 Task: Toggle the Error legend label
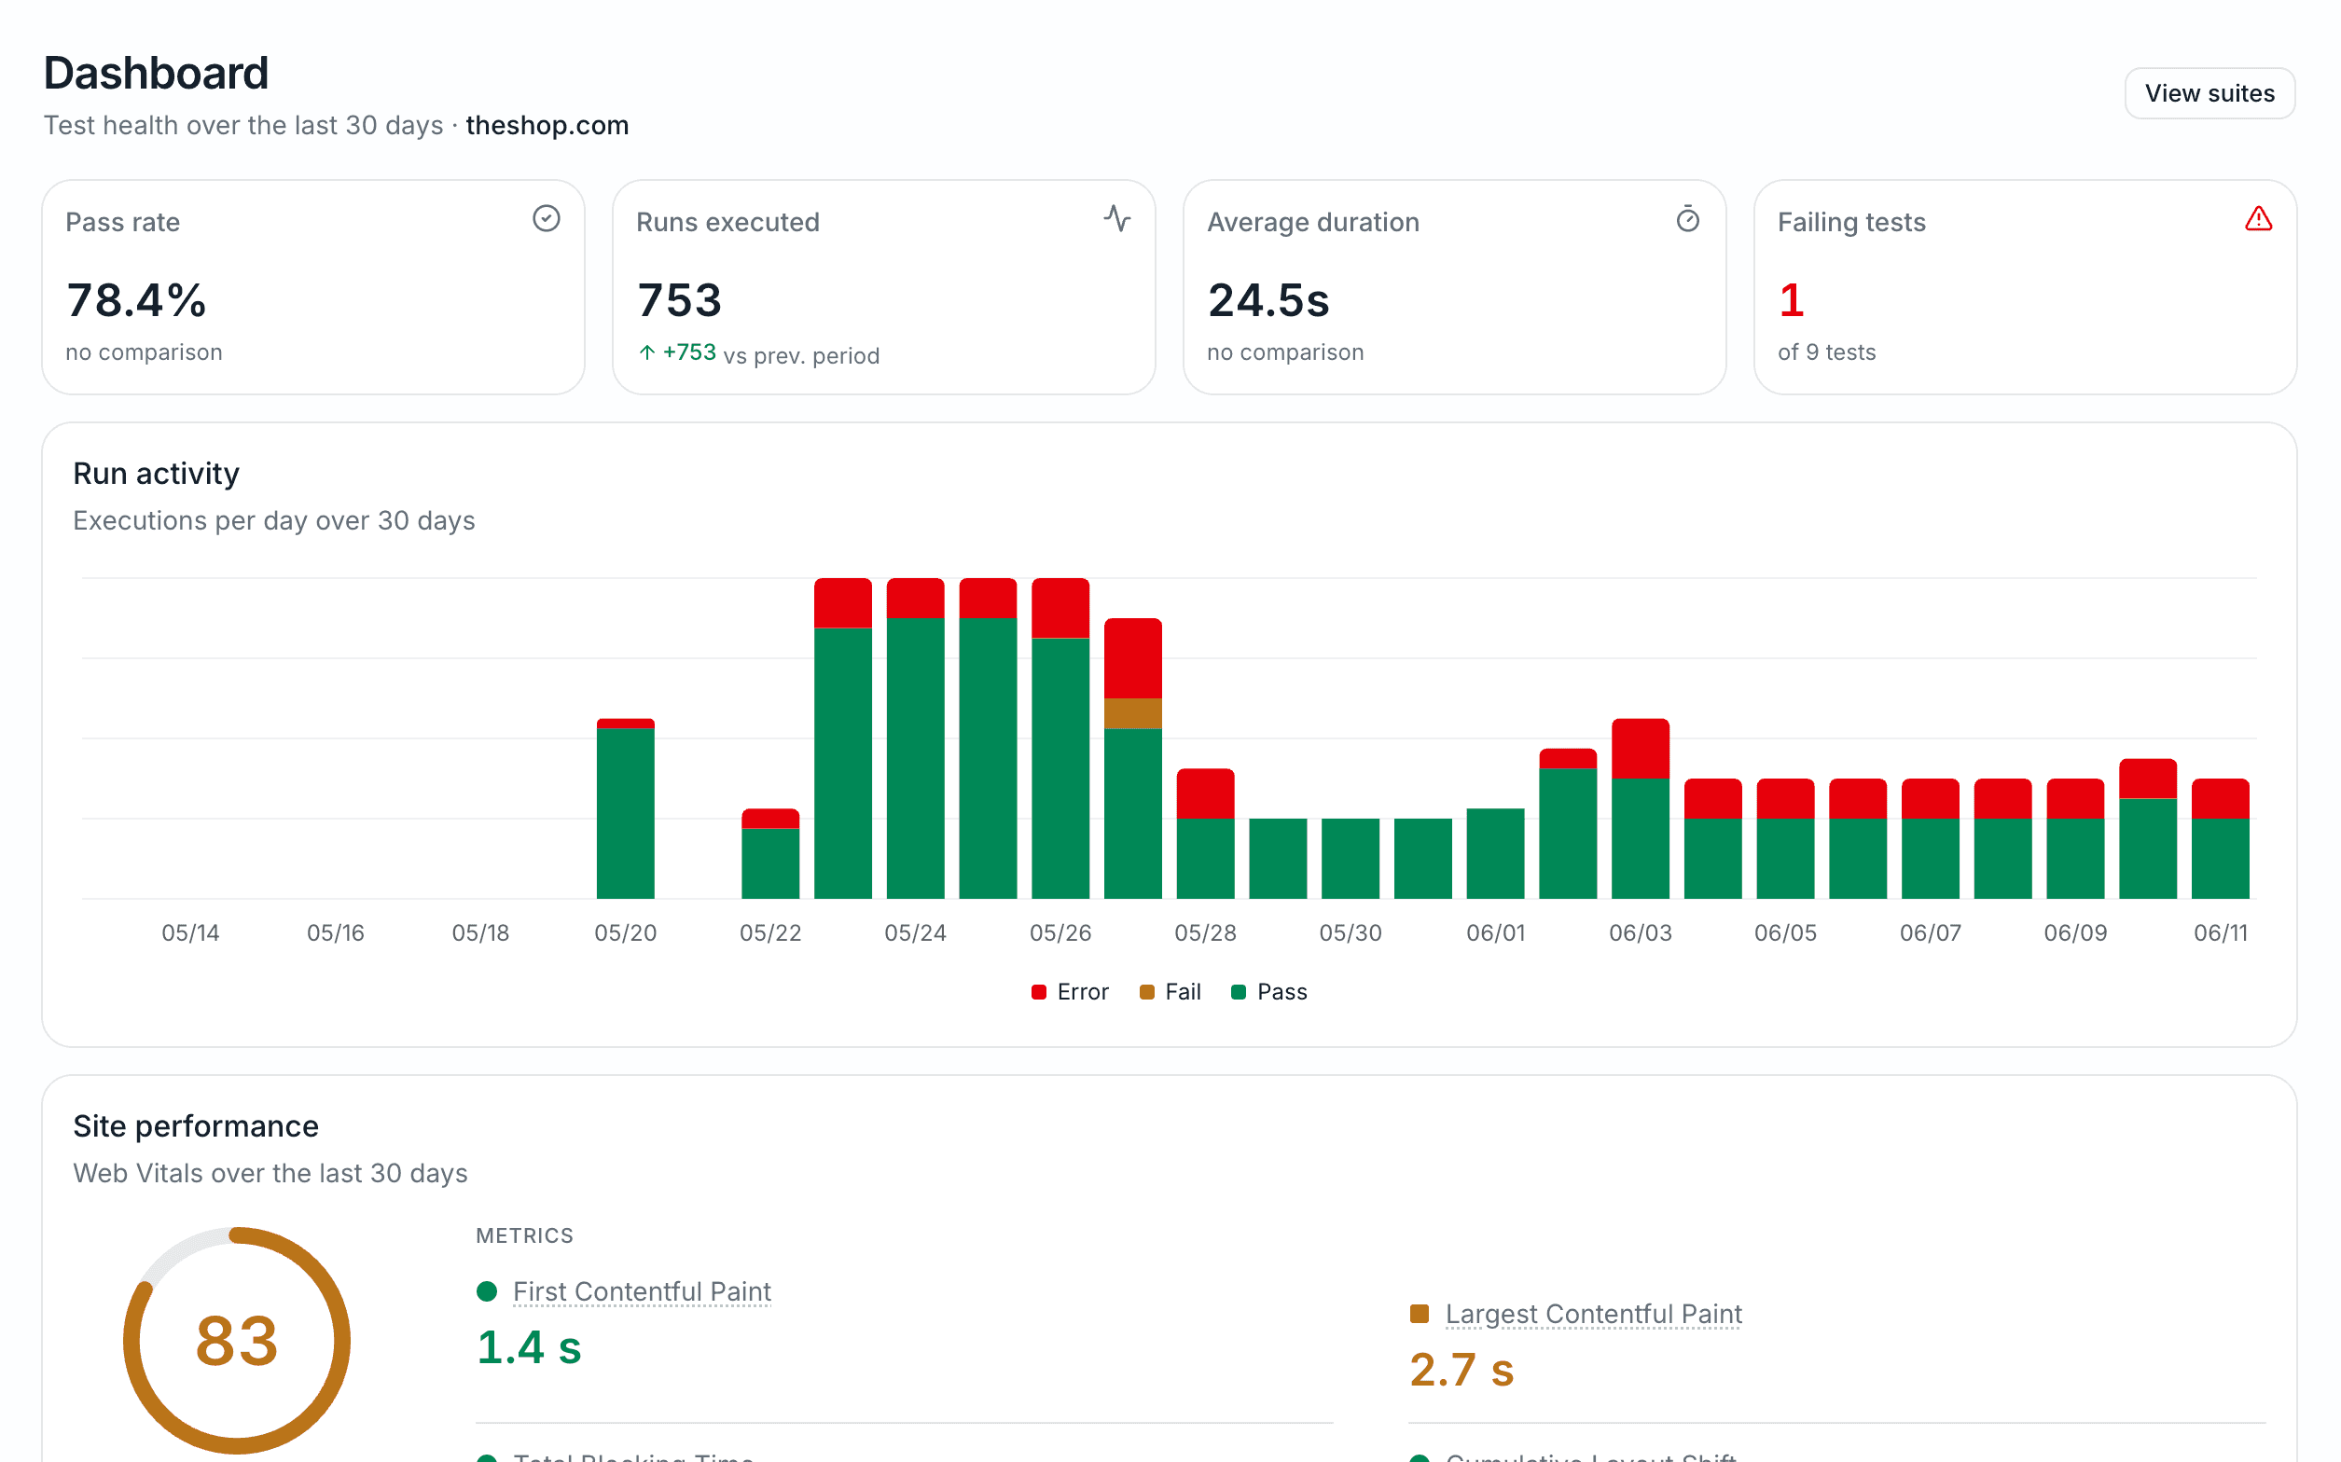tap(1082, 992)
